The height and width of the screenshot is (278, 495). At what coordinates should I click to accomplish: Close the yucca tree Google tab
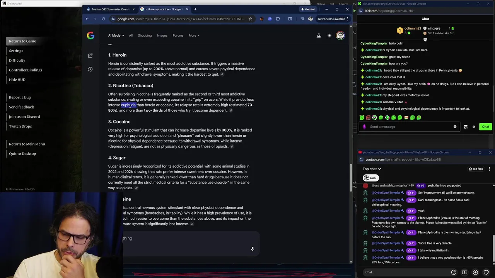point(188,9)
